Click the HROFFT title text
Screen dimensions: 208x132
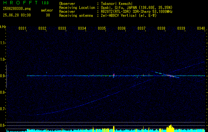pyautogui.click(x=21, y=3)
